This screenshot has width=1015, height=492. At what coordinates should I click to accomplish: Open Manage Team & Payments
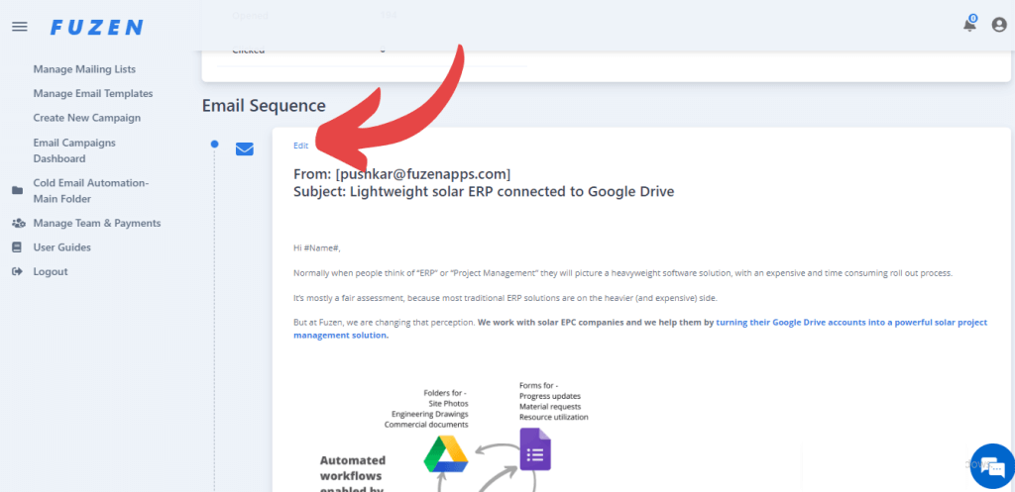(x=97, y=223)
